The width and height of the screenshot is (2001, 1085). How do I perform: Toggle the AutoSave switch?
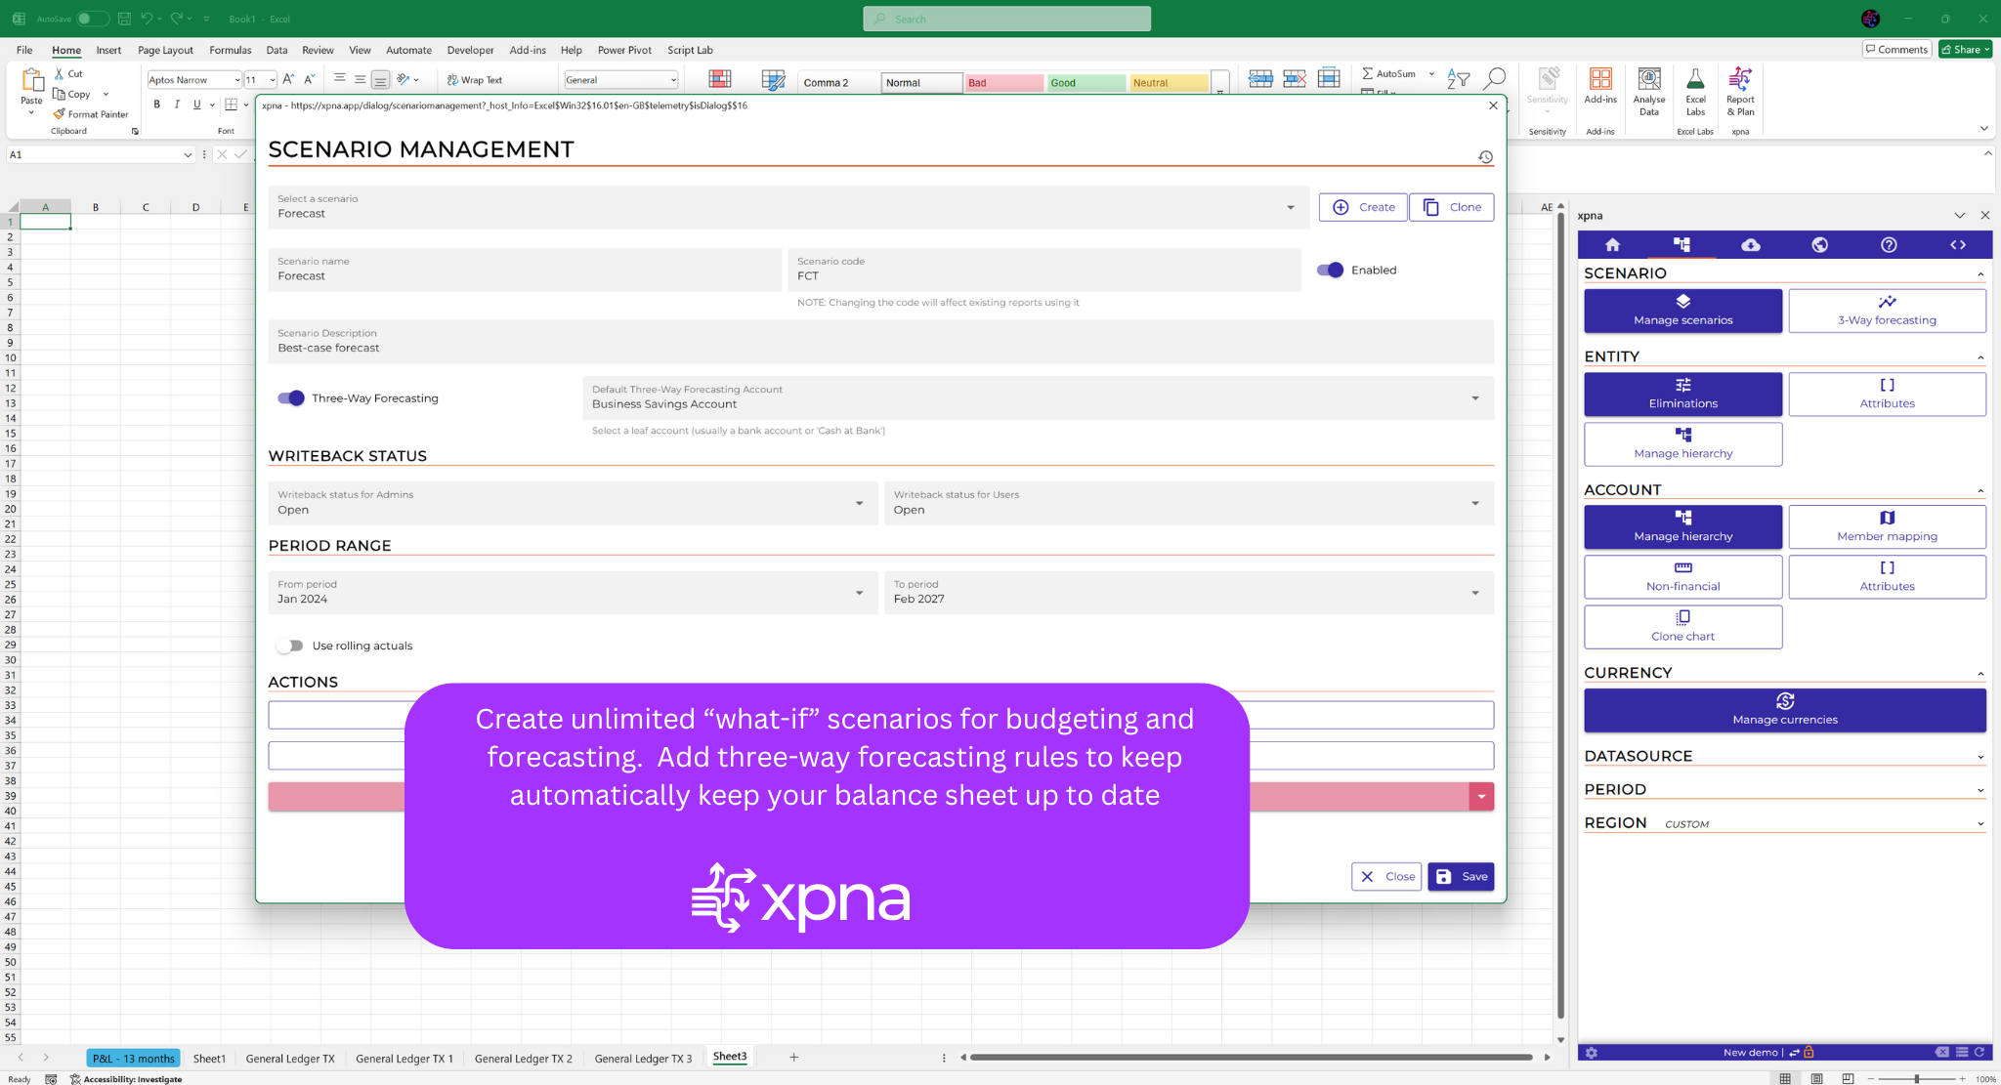[x=92, y=19]
